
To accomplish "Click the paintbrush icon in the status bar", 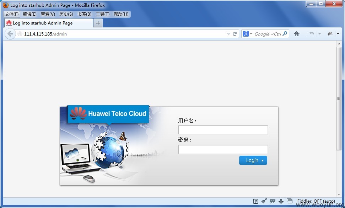I will coord(264,201).
